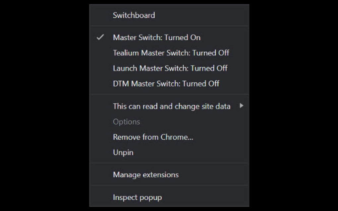The height and width of the screenshot is (211, 338).
Task: Select the Switchboard header entry
Action: pos(134,15)
